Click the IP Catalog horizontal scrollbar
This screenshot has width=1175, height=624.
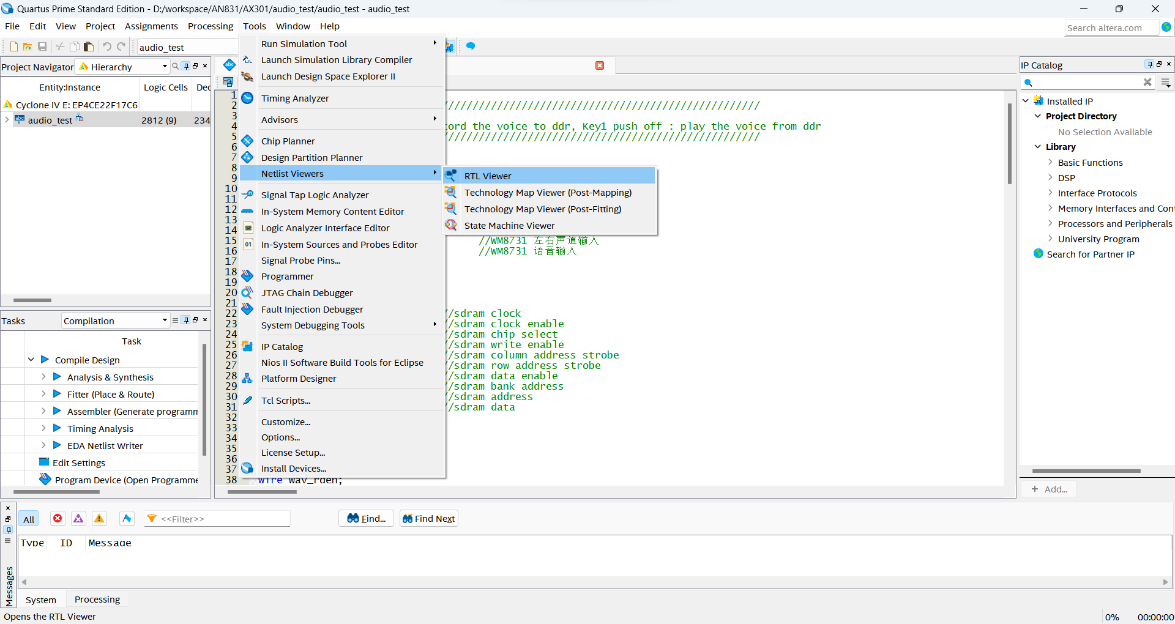1086,471
